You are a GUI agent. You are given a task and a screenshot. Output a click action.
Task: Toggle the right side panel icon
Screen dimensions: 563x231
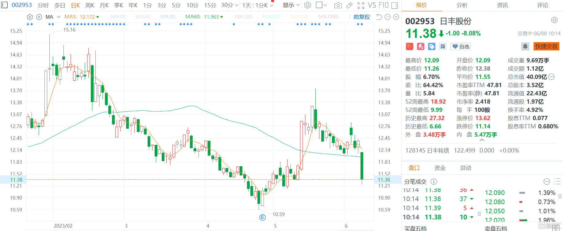click(395, 5)
